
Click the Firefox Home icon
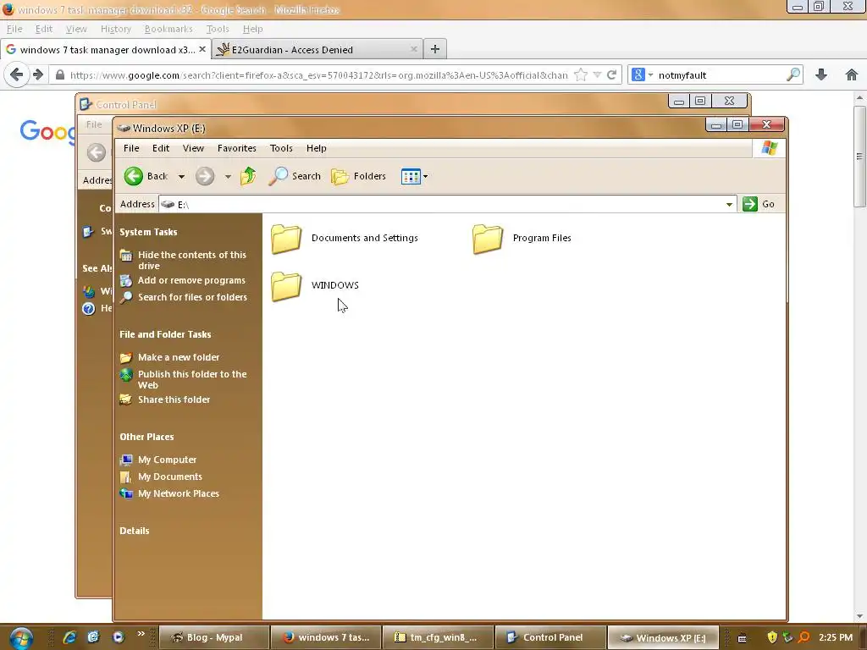[x=852, y=74]
